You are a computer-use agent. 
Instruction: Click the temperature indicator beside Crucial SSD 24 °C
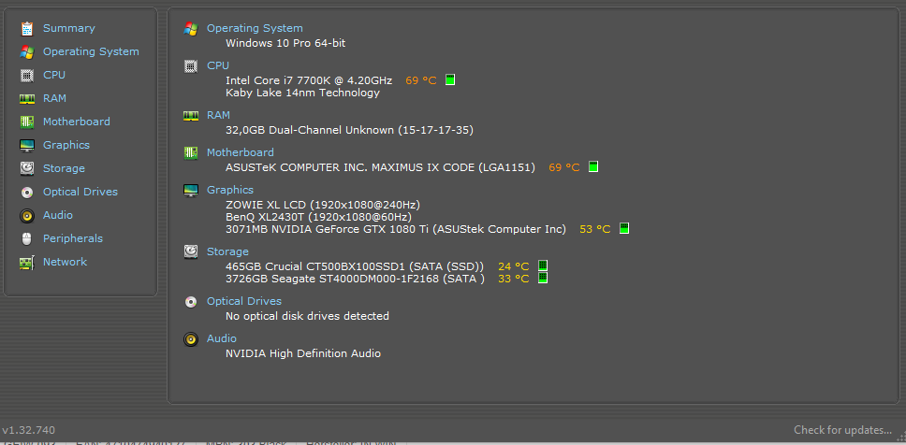tap(543, 266)
